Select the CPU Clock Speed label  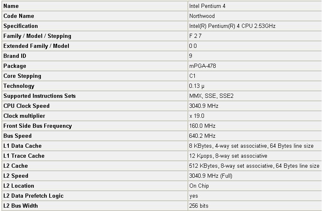tap(27, 106)
